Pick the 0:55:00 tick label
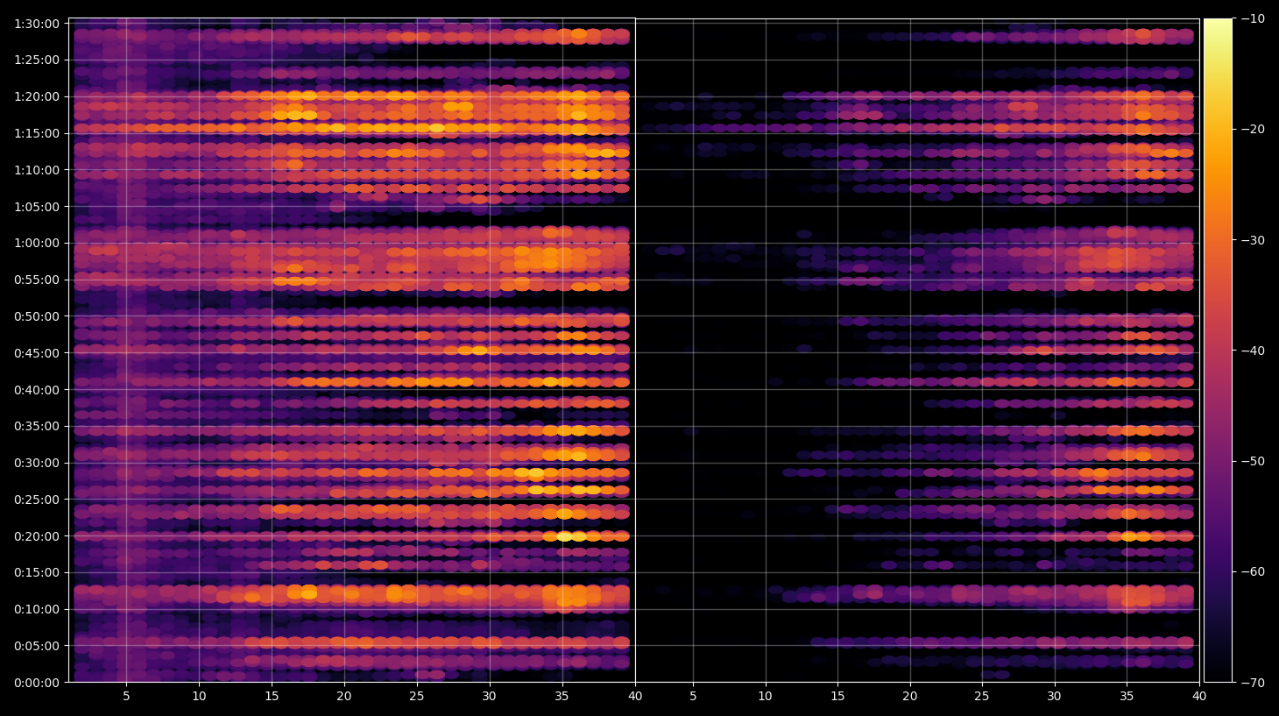This screenshot has height=716, width=1279. click(37, 280)
